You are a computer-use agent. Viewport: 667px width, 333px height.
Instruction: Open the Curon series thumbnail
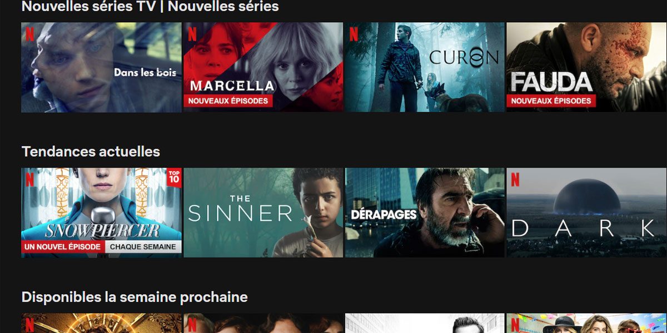point(425,67)
